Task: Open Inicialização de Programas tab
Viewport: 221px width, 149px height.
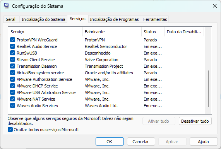Action: coord(114,19)
